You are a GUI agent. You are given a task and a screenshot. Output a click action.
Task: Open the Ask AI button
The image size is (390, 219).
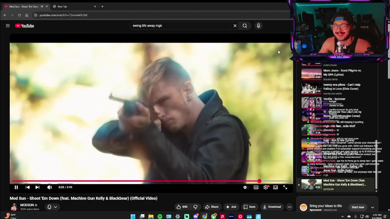click(231, 207)
